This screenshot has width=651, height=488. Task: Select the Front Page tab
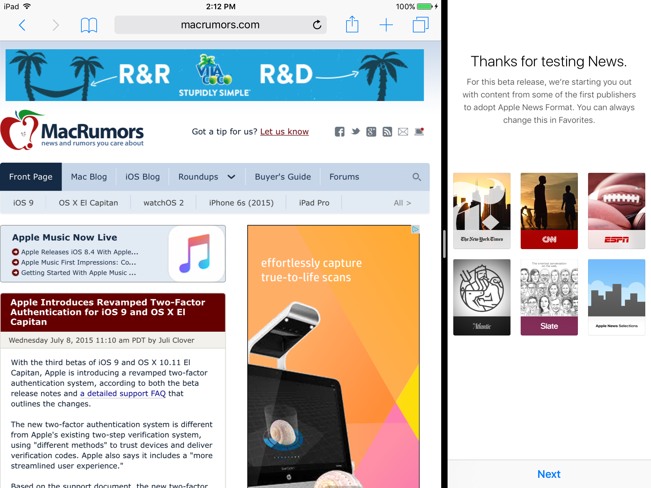tap(31, 177)
